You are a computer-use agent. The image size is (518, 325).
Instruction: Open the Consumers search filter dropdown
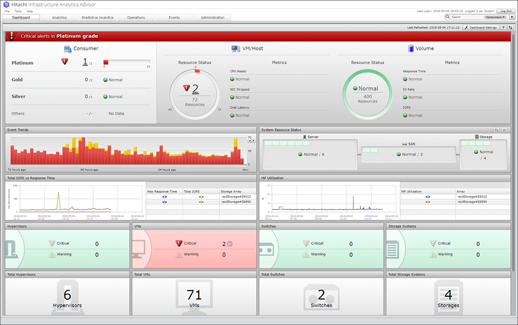(495, 17)
